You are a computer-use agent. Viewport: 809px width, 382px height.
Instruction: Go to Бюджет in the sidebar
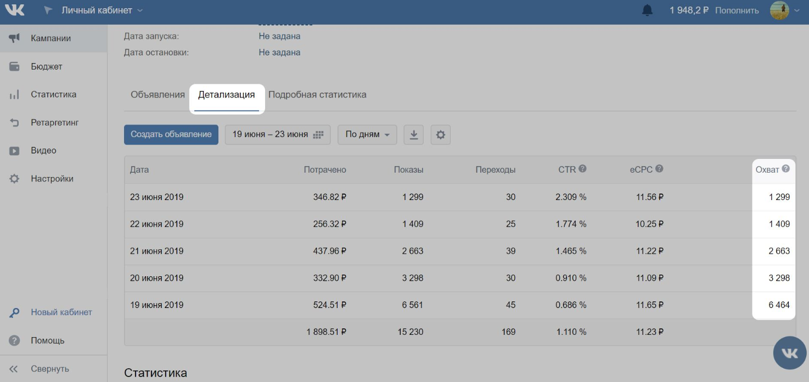coord(46,67)
